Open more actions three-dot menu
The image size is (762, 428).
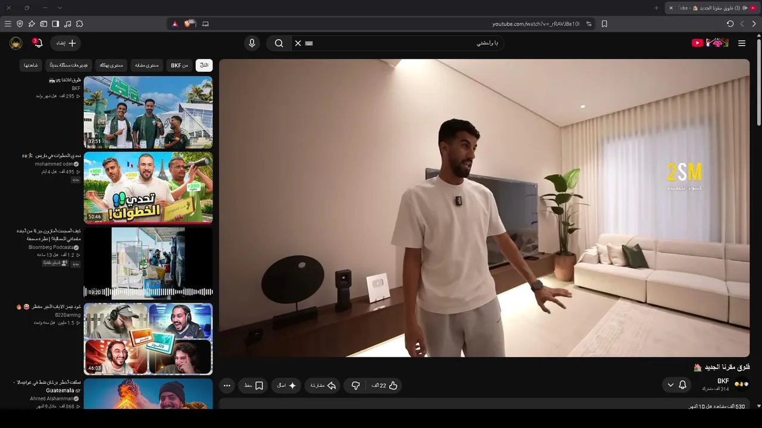[x=227, y=385]
